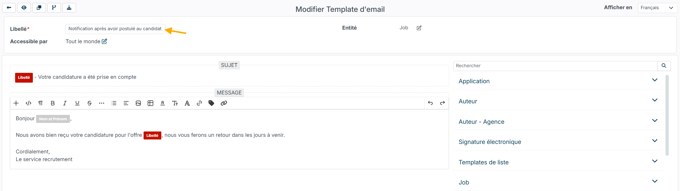Click the back arrow button
The height and width of the screenshot is (191, 680).
click(x=9, y=8)
